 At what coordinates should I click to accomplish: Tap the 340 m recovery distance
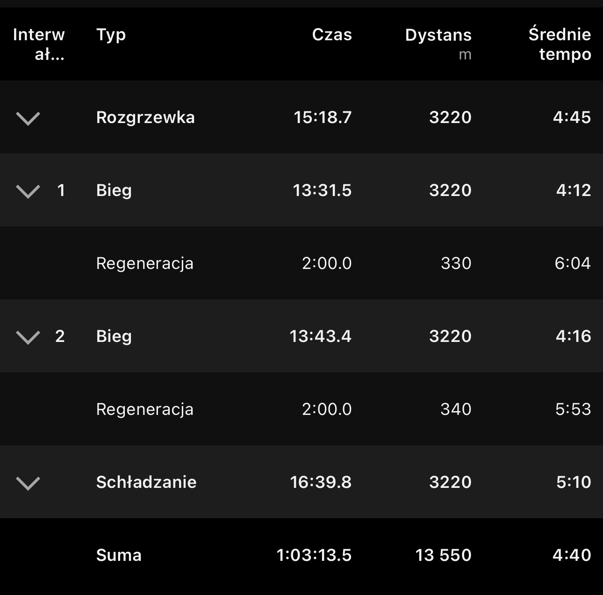click(x=456, y=409)
